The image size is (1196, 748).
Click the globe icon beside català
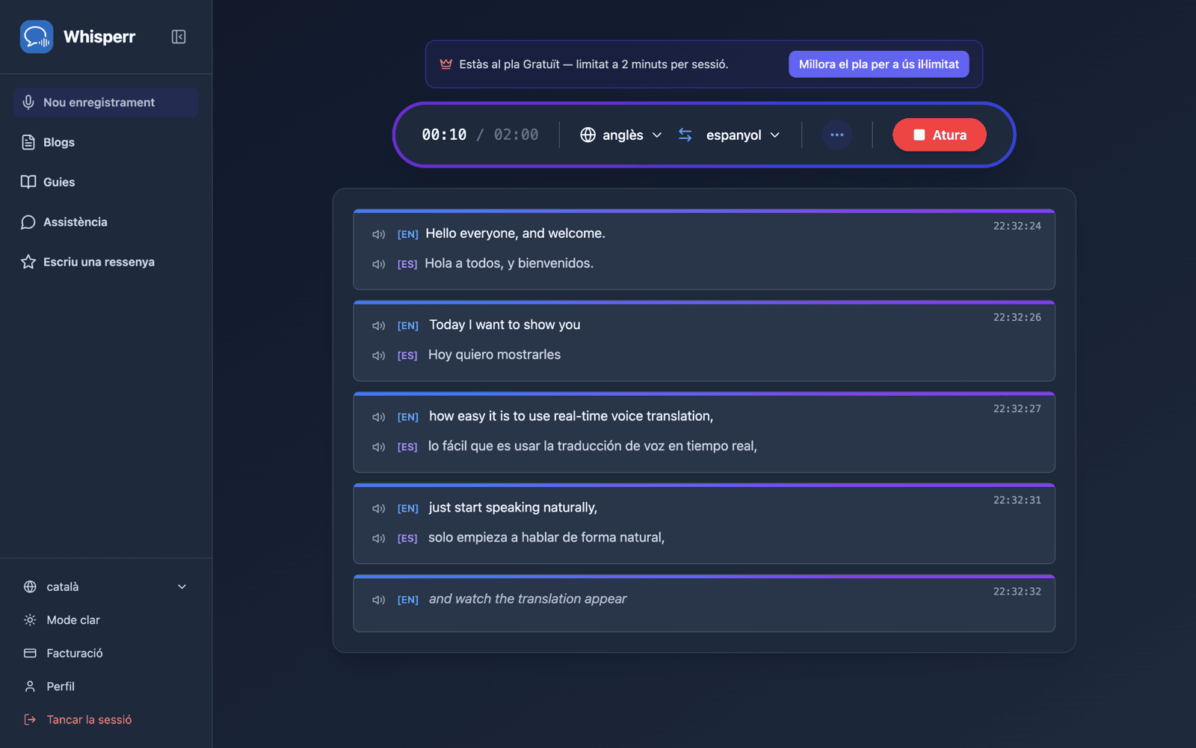[30, 586]
